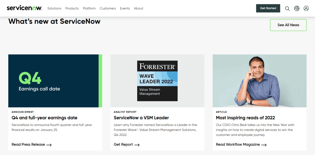Click the CDIO Chris Bedi description text
315x155 pixels.
tap(254, 130)
